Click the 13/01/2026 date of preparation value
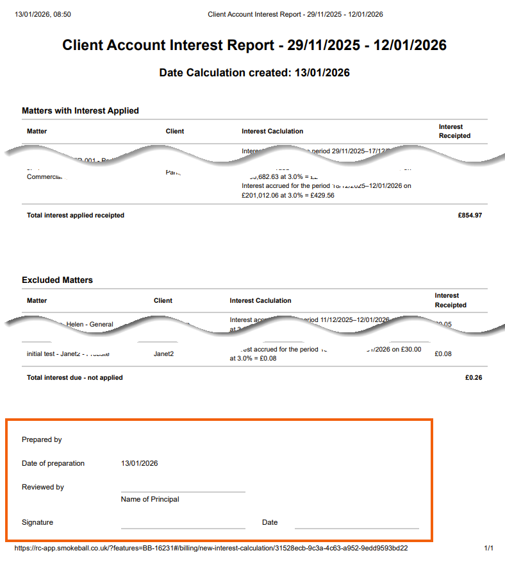The width and height of the screenshot is (505, 562). point(139,463)
